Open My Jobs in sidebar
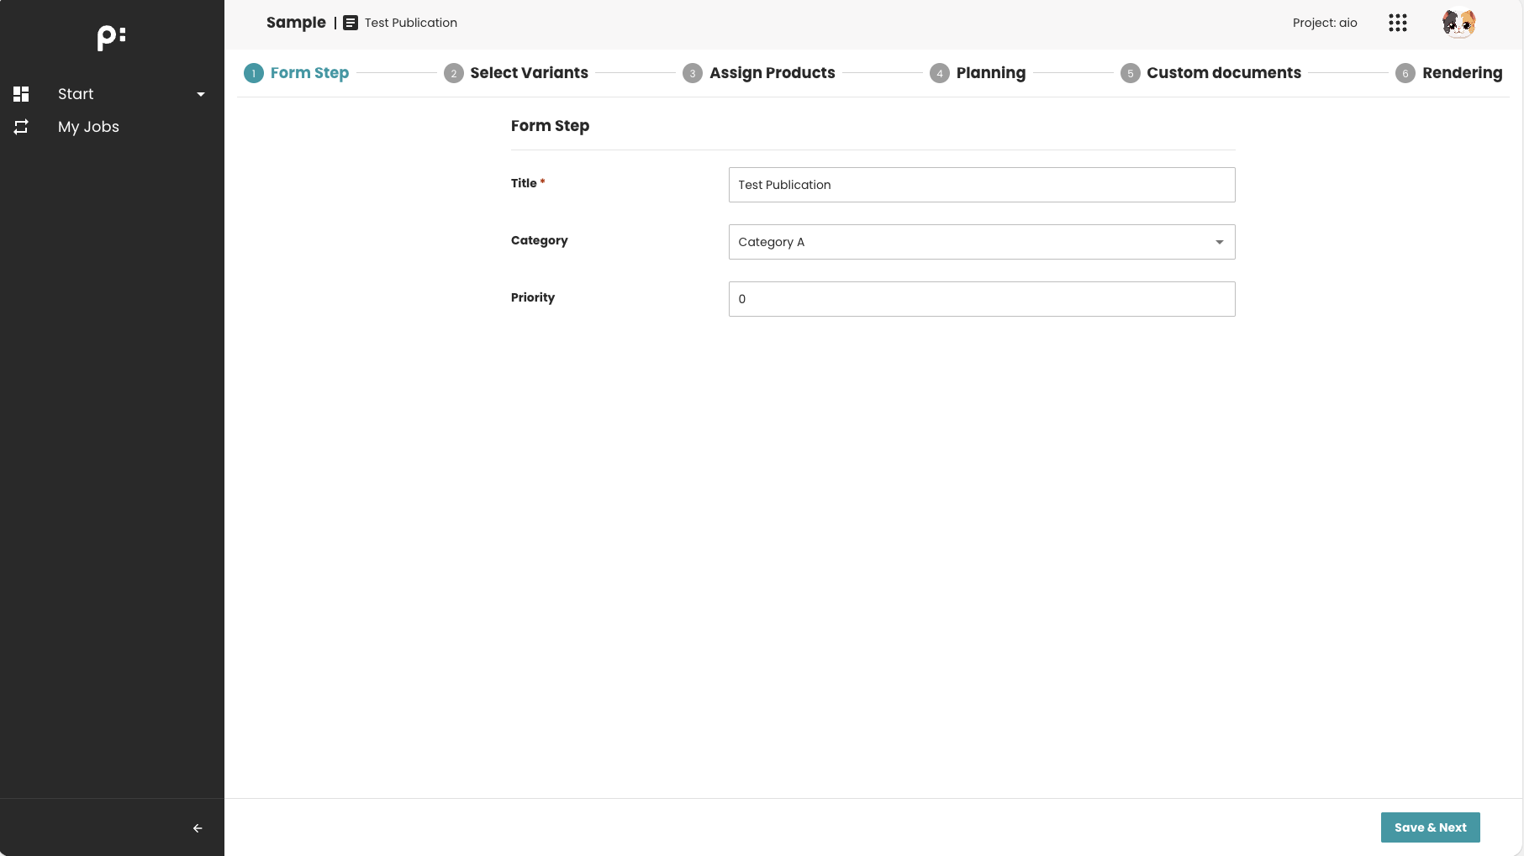The width and height of the screenshot is (1524, 856). (x=88, y=127)
